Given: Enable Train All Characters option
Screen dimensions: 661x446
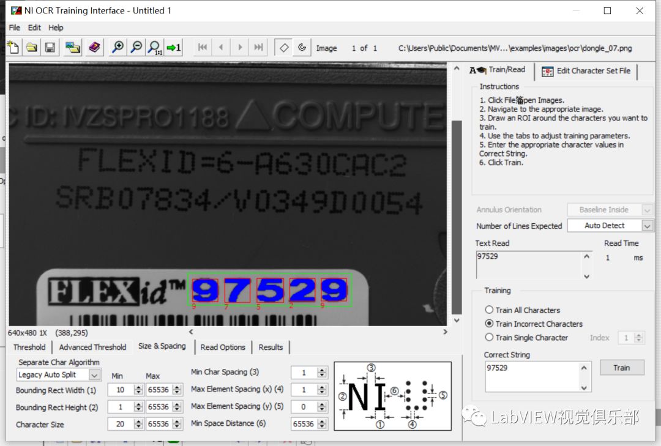Looking at the screenshot, I should click(x=490, y=310).
